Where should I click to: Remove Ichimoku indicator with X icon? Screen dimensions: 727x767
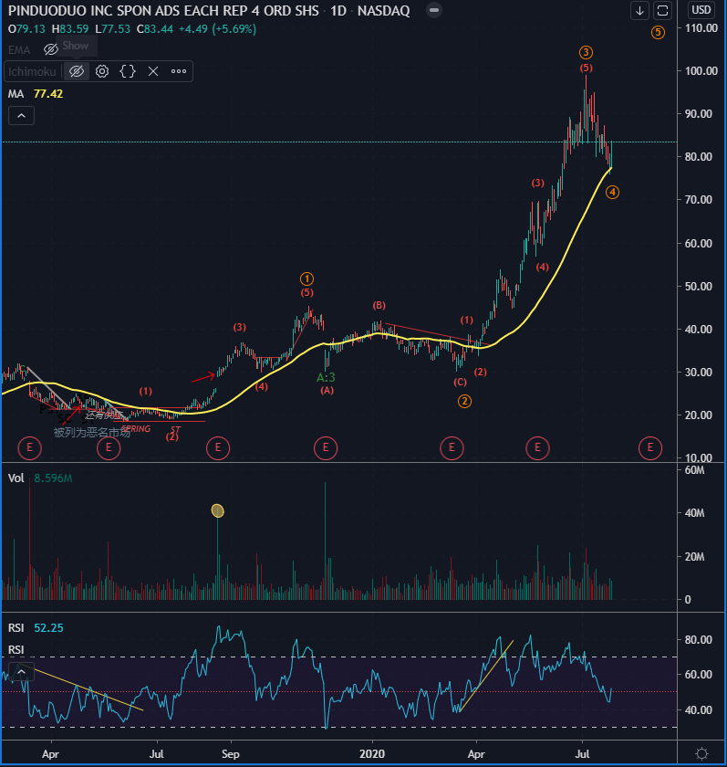coord(153,71)
